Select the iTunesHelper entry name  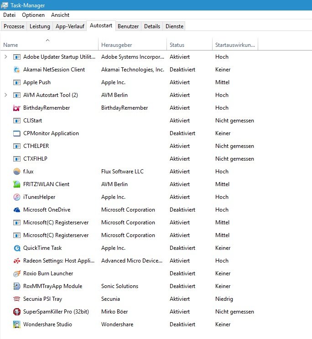(39, 197)
